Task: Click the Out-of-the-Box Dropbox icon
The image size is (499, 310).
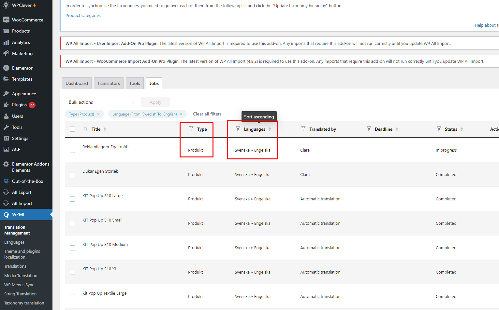Action: (x=6, y=181)
